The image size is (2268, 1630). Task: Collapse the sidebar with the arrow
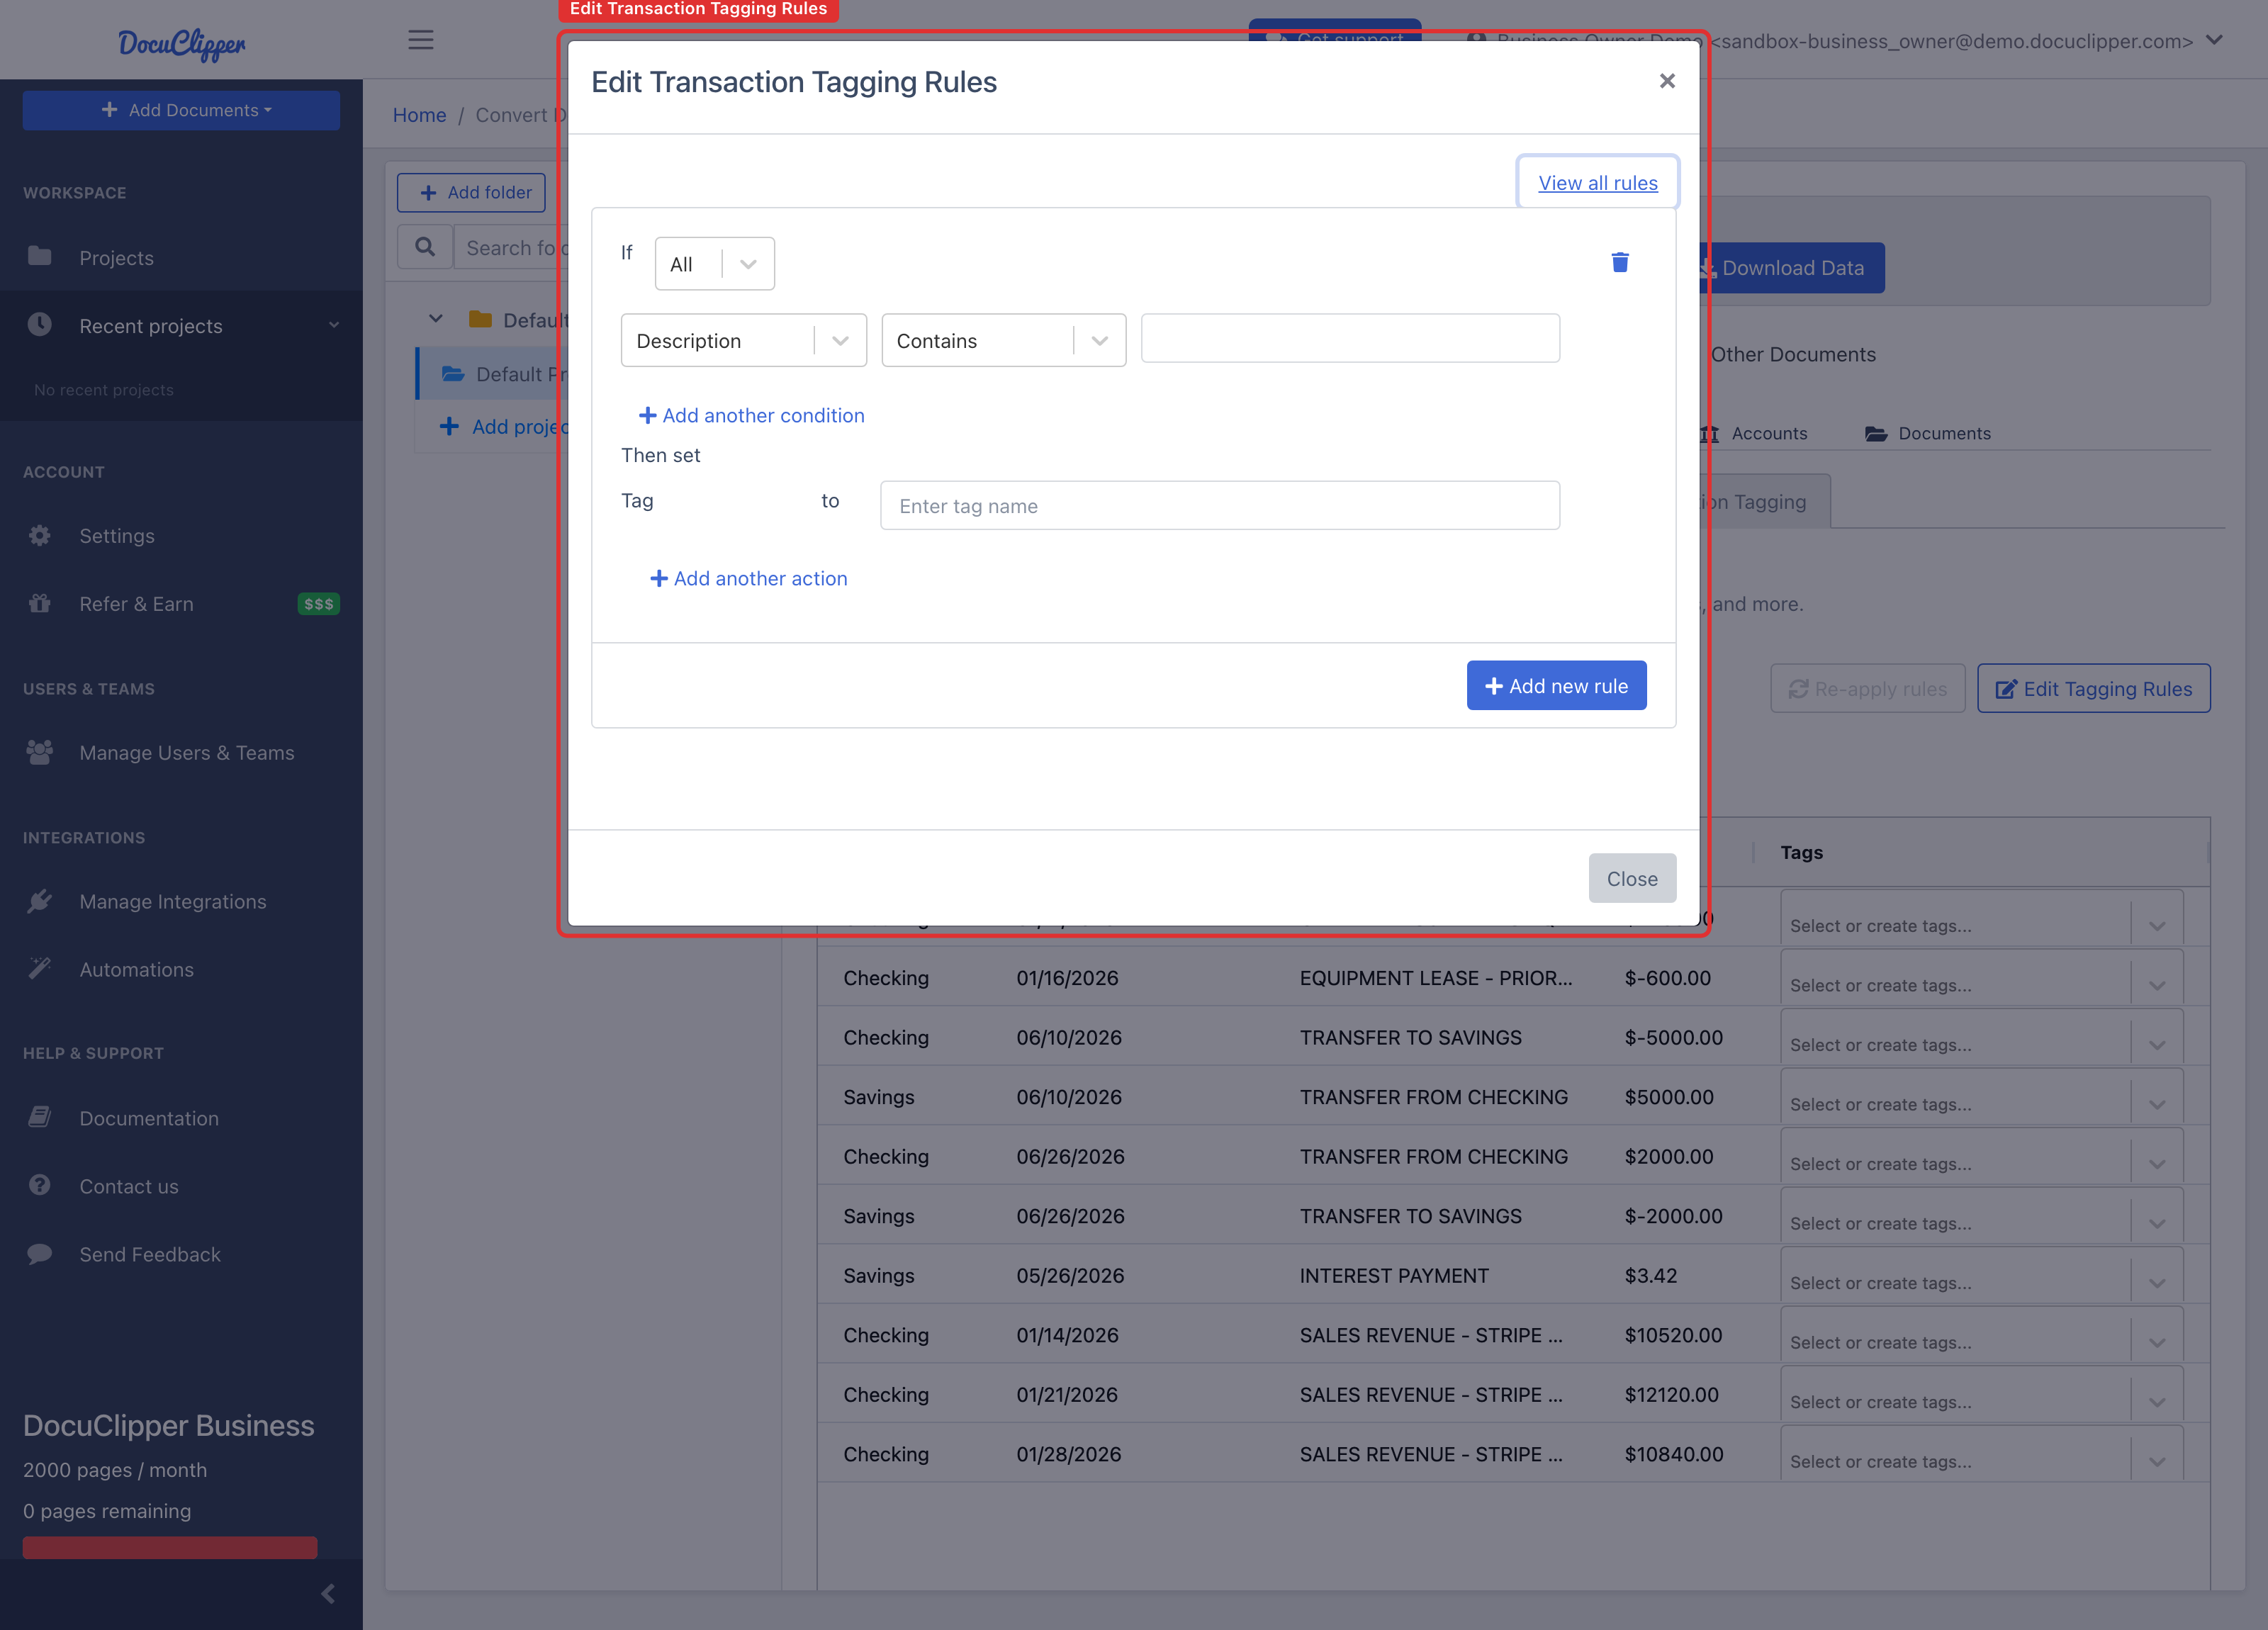point(328,1594)
